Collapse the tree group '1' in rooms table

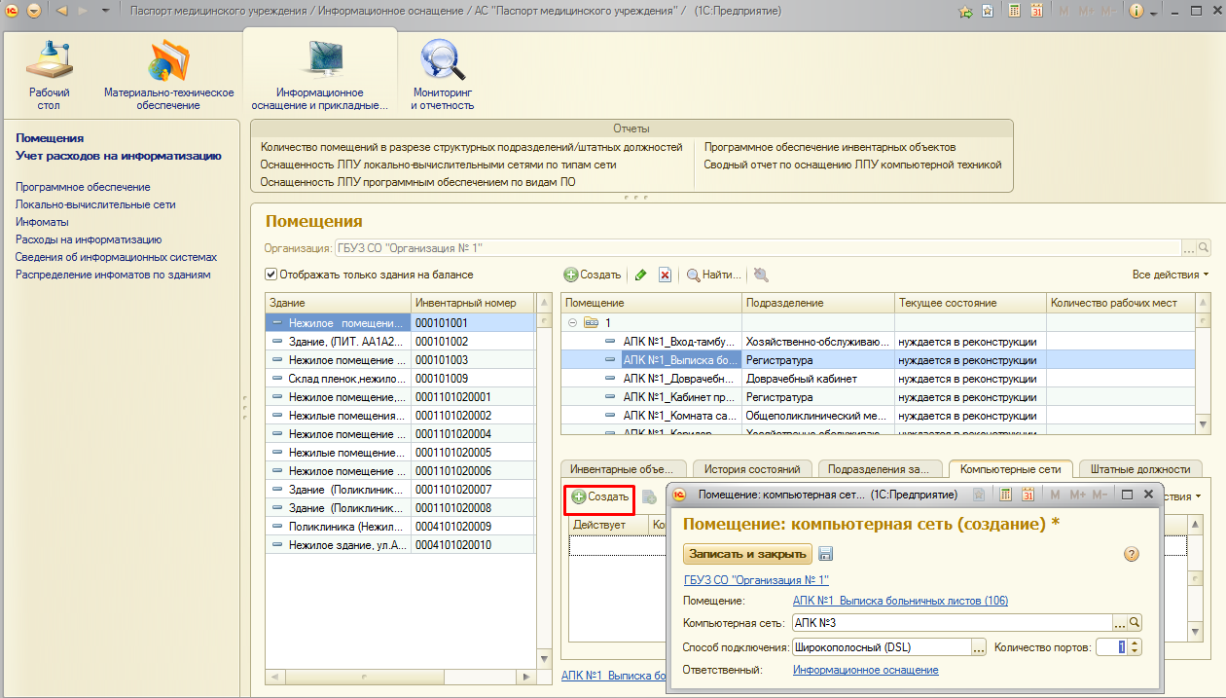point(571,322)
